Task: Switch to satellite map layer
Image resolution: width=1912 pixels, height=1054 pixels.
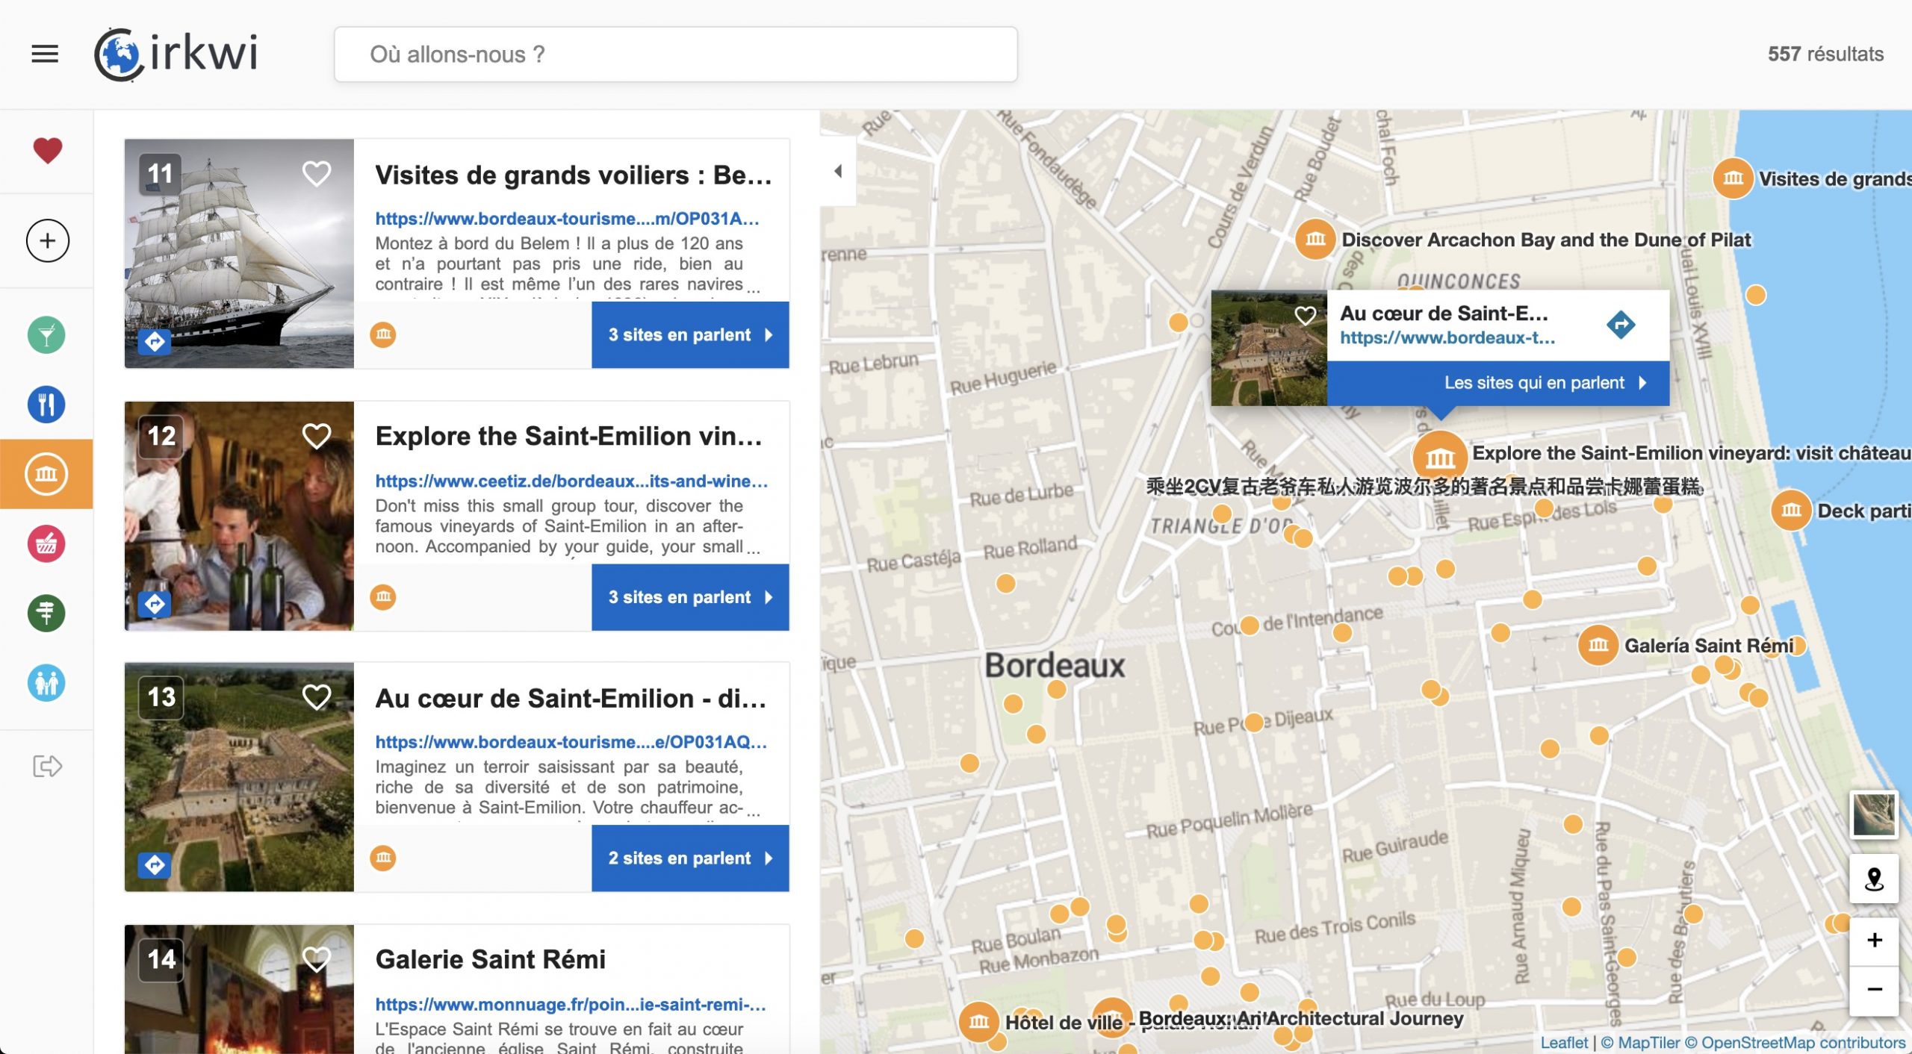Action: point(1874,815)
